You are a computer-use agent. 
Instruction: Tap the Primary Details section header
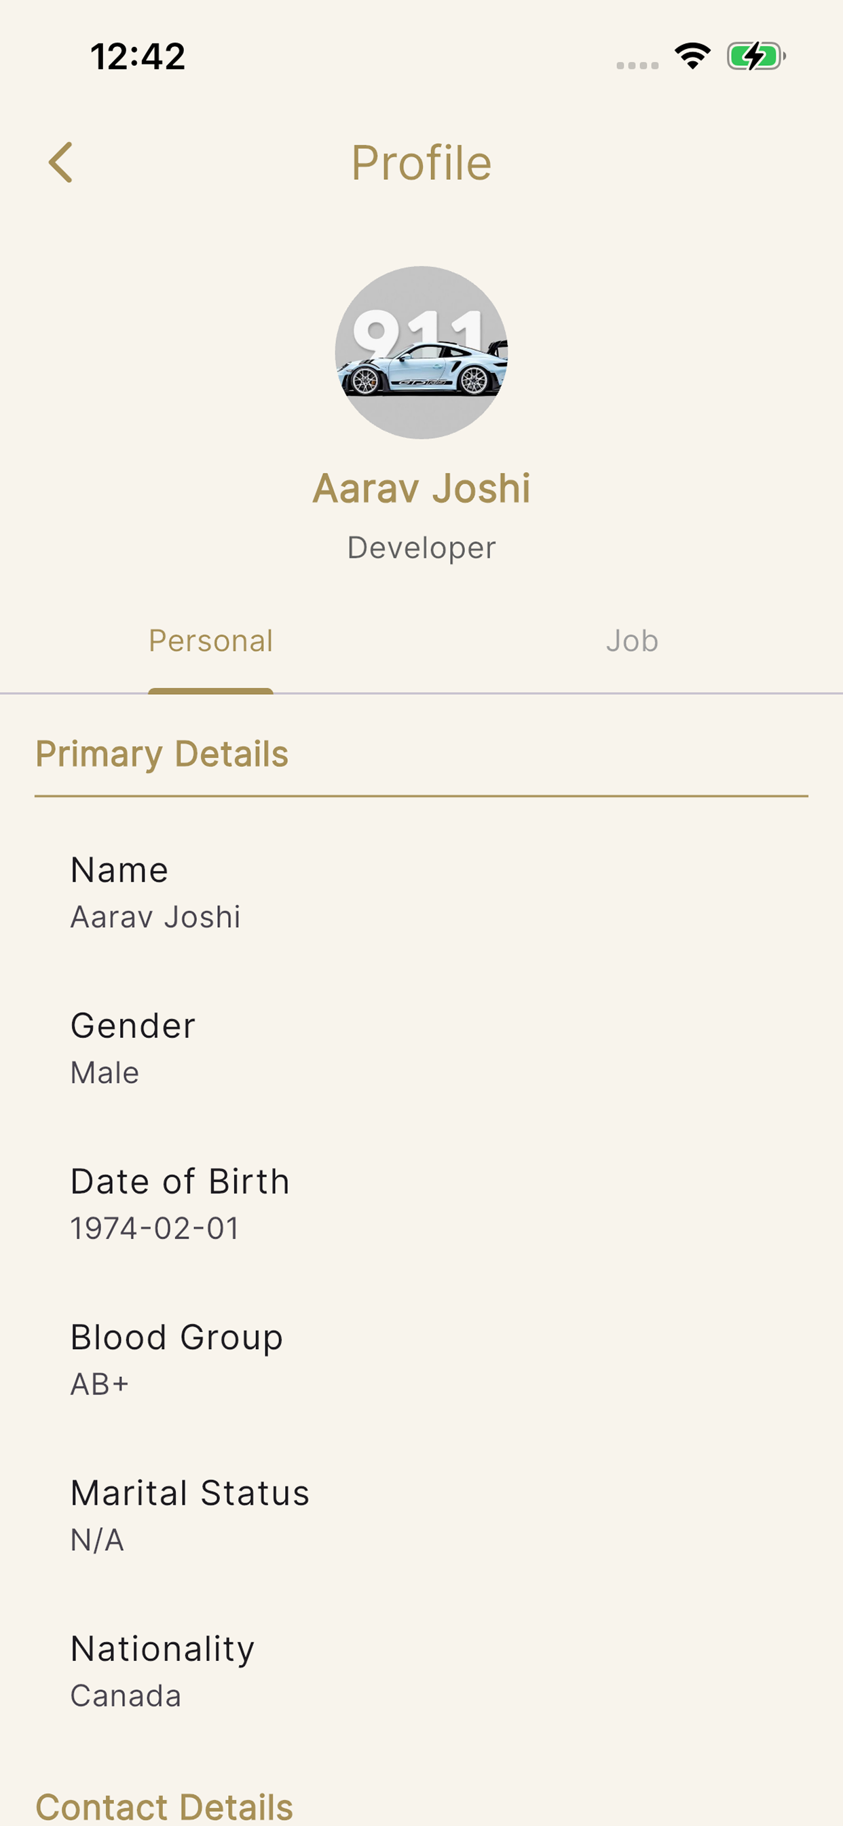162,753
